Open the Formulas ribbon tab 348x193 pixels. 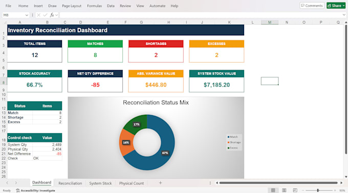pyautogui.click(x=94, y=6)
